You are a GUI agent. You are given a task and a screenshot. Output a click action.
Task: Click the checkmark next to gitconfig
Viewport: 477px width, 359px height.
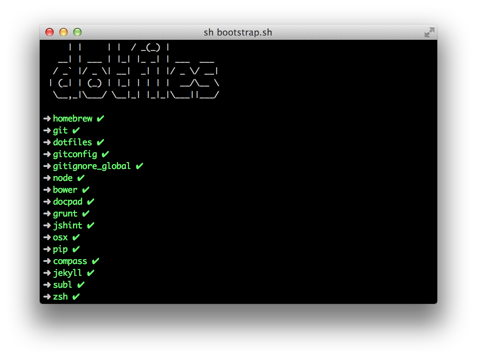(x=105, y=154)
